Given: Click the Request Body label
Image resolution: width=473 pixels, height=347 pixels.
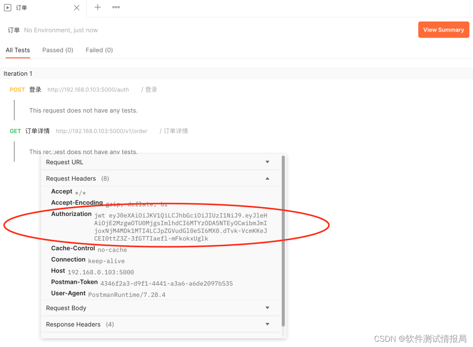Looking at the screenshot, I should coord(66,308).
